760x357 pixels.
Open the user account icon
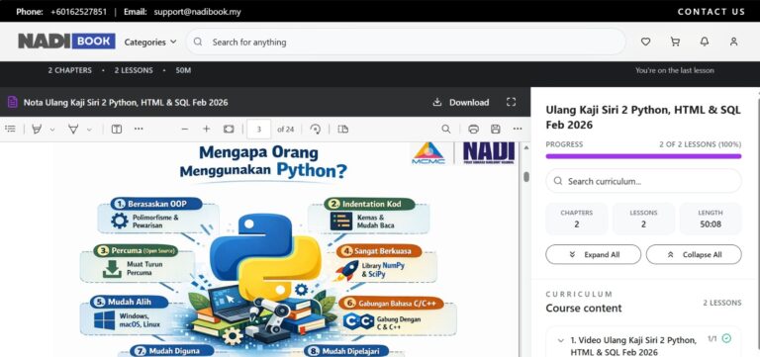pyautogui.click(x=734, y=43)
